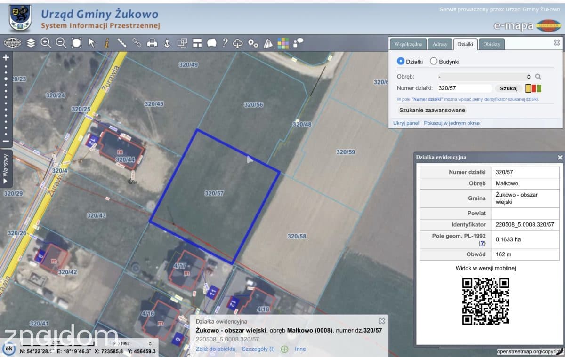Click the Ukryj panel link

point(406,123)
